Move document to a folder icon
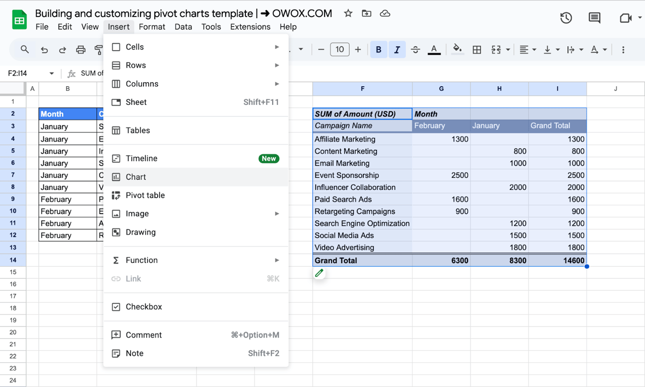The width and height of the screenshot is (645, 387). point(367,14)
